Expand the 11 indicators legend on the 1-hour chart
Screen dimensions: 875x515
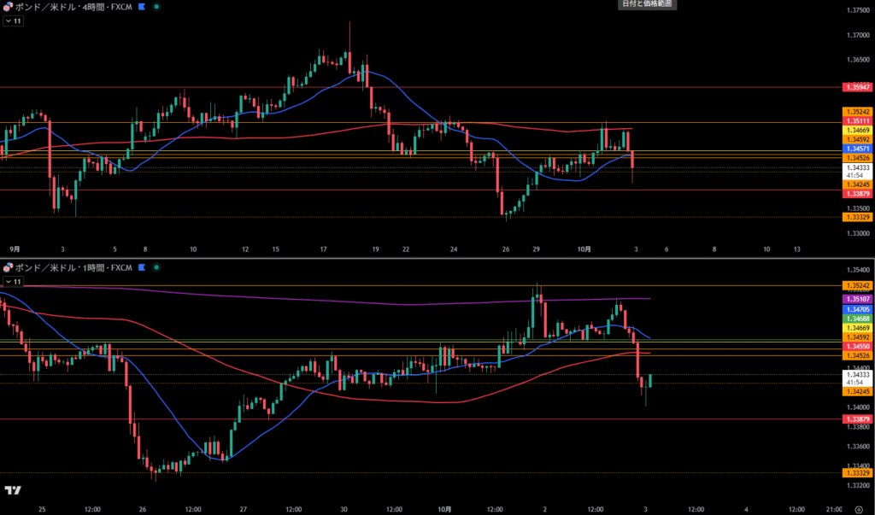13,281
